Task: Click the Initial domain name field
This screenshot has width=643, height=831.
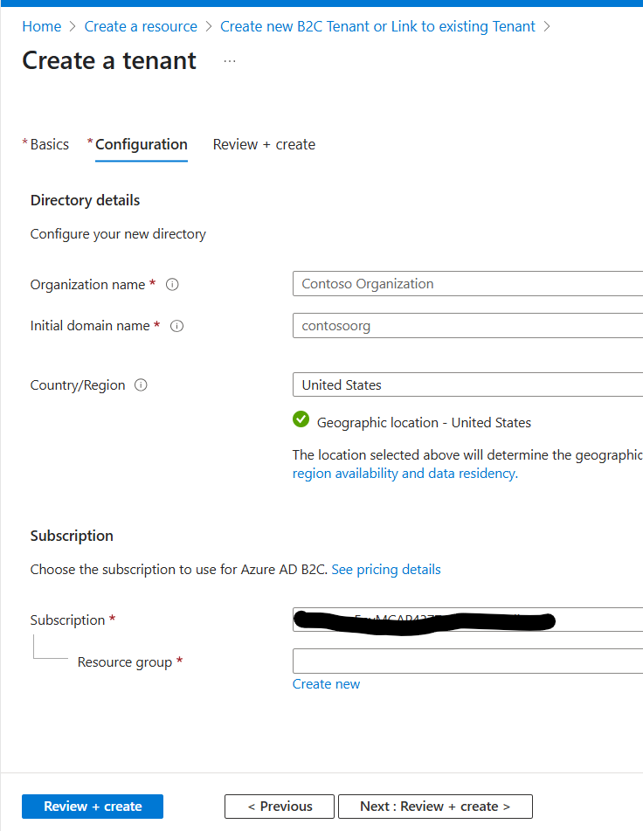Action: tap(467, 325)
